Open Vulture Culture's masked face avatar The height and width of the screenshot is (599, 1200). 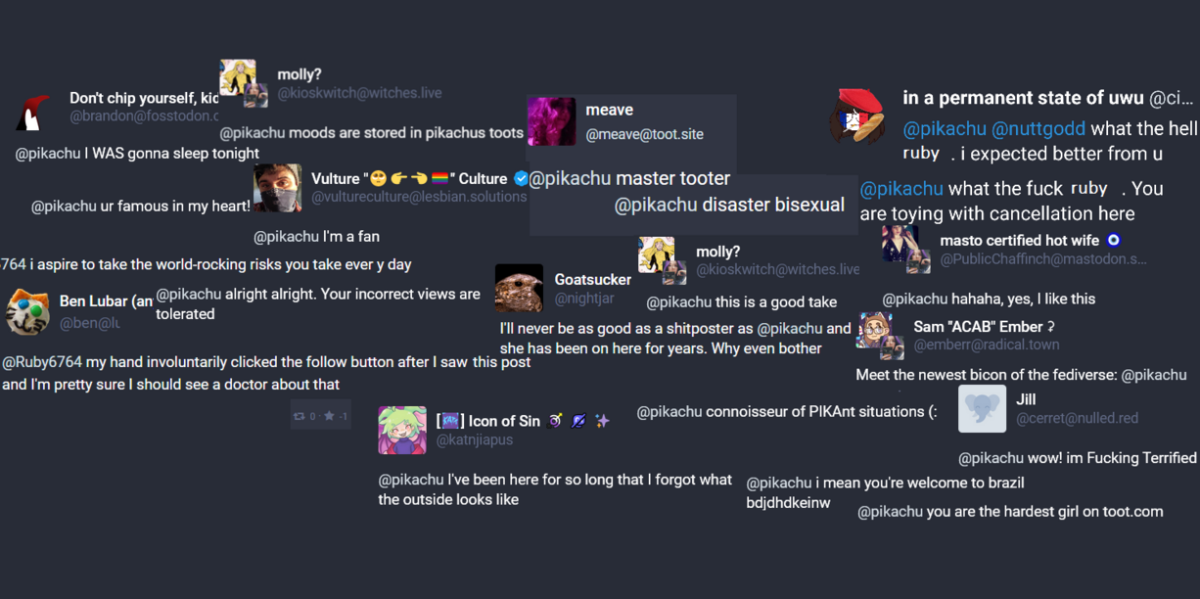pos(277,188)
